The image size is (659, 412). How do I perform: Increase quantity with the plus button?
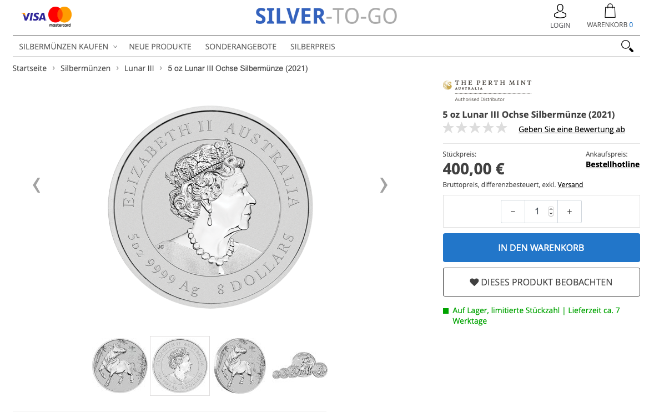point(569,212)
